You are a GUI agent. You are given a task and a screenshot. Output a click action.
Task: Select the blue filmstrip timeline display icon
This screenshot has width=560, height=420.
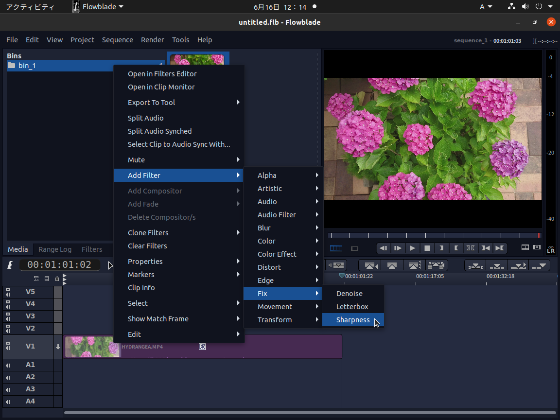click(335, 248)
